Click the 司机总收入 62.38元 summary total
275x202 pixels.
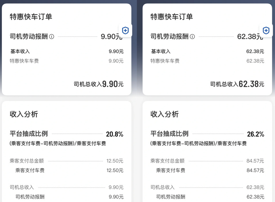pyautogui.click(x=237, y=84)
